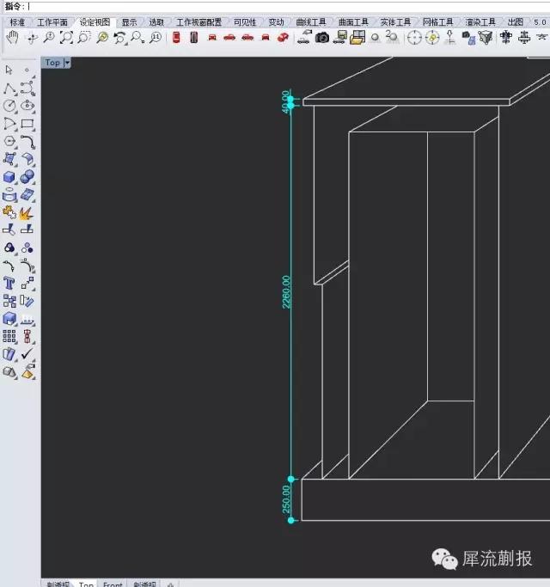Open the 显示 toolbar tab
550x587 pixels.
pos(129,22)
